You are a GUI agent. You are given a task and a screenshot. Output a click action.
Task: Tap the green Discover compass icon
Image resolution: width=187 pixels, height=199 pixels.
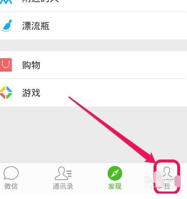coord(115,173)
